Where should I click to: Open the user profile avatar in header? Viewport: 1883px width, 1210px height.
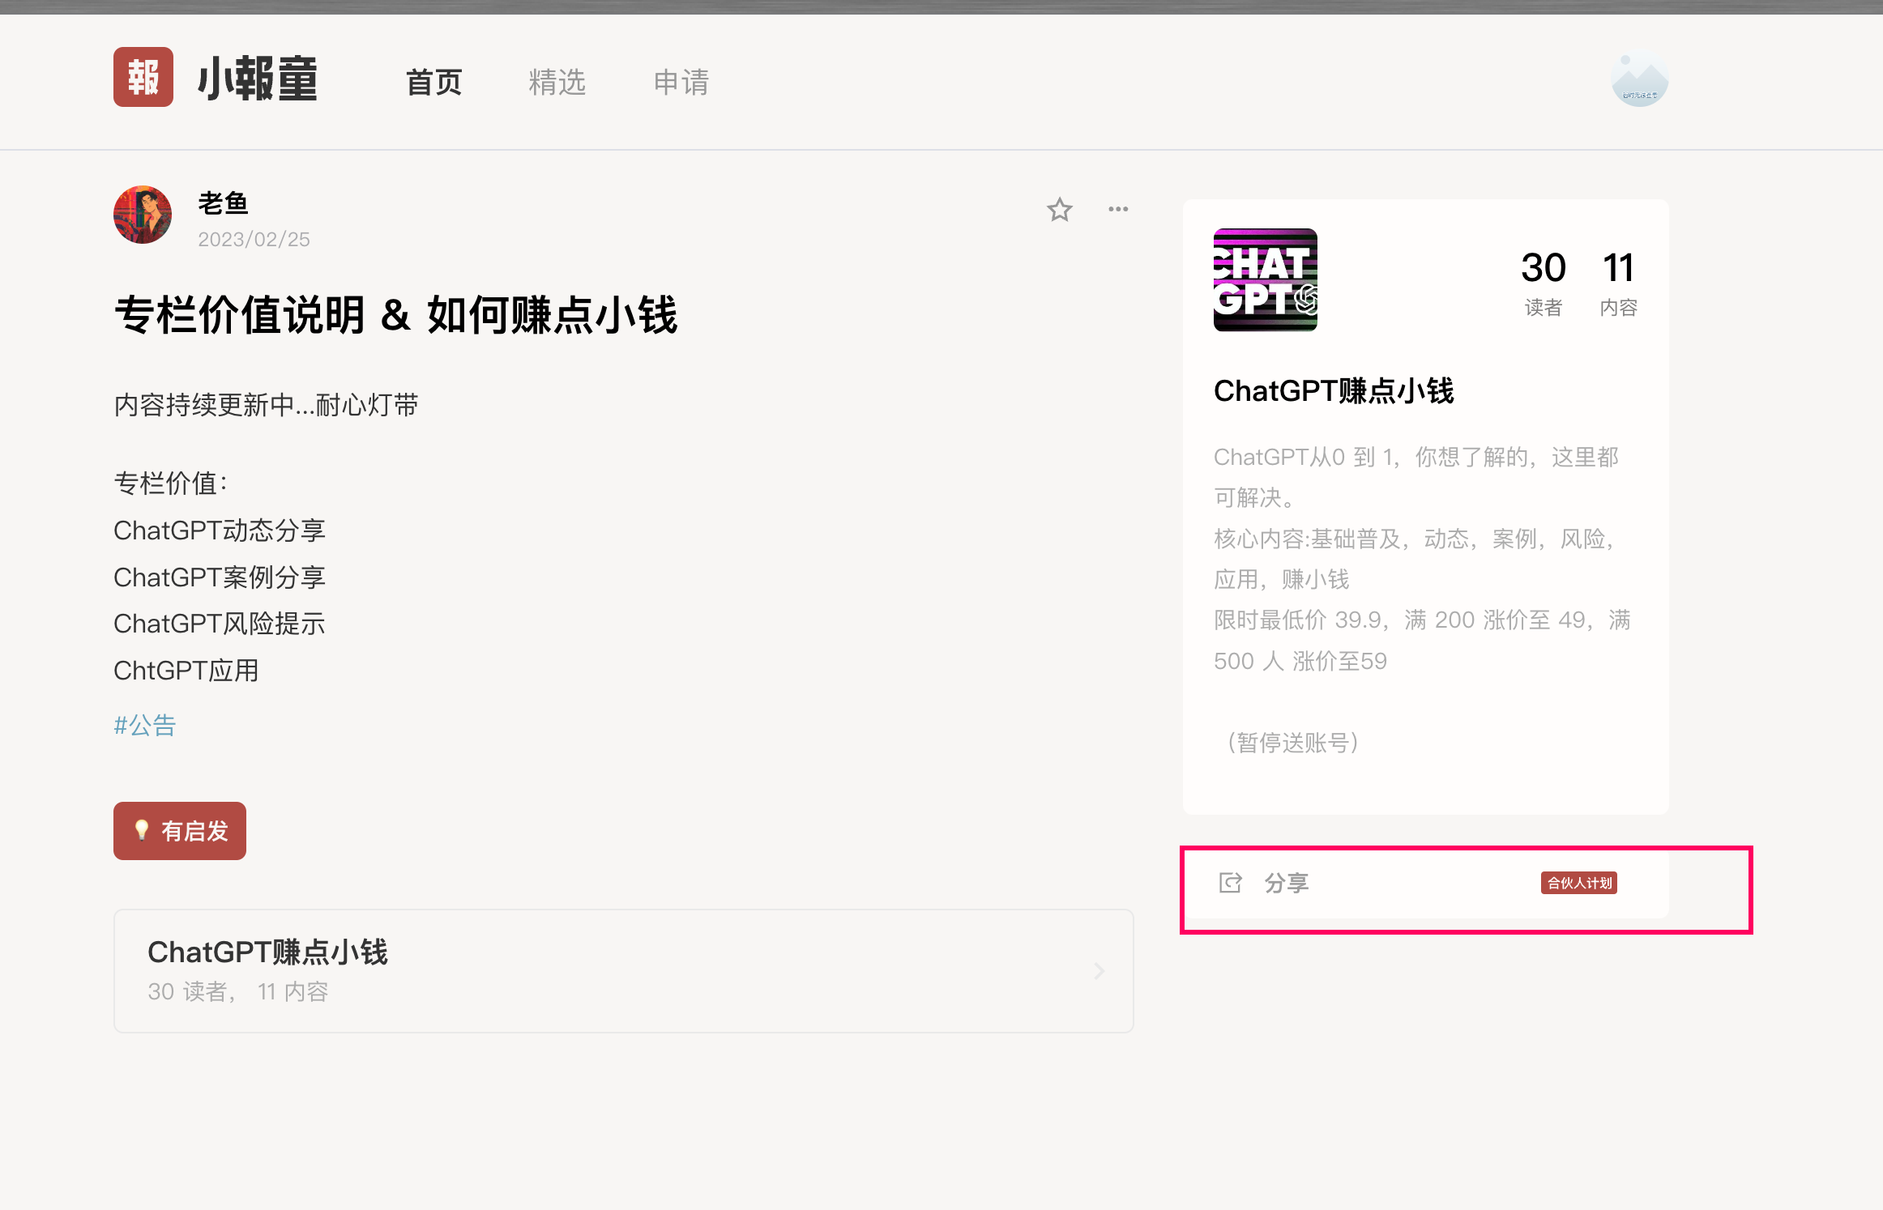(1640, 79)
